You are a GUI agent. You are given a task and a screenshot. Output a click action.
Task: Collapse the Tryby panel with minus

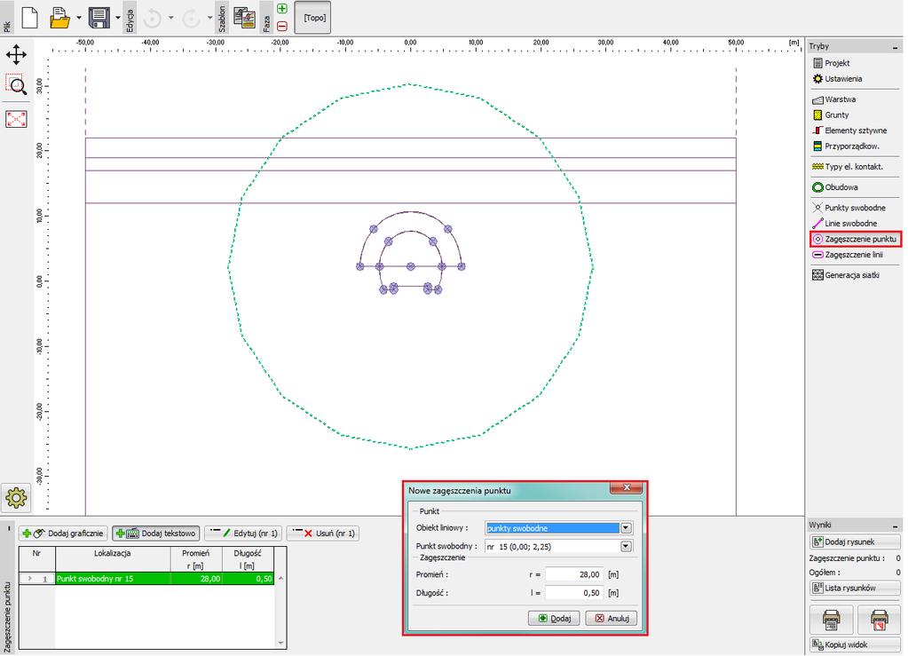click(896, 47)
